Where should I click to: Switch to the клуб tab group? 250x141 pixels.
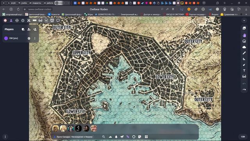point(11,3)
